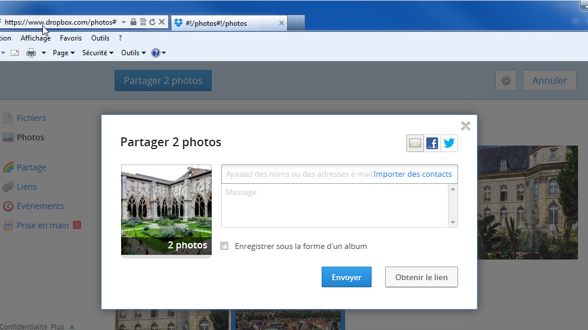Click the Envoyer button
Viewport: 588px width, 330px height.
[x=346, y=277]
